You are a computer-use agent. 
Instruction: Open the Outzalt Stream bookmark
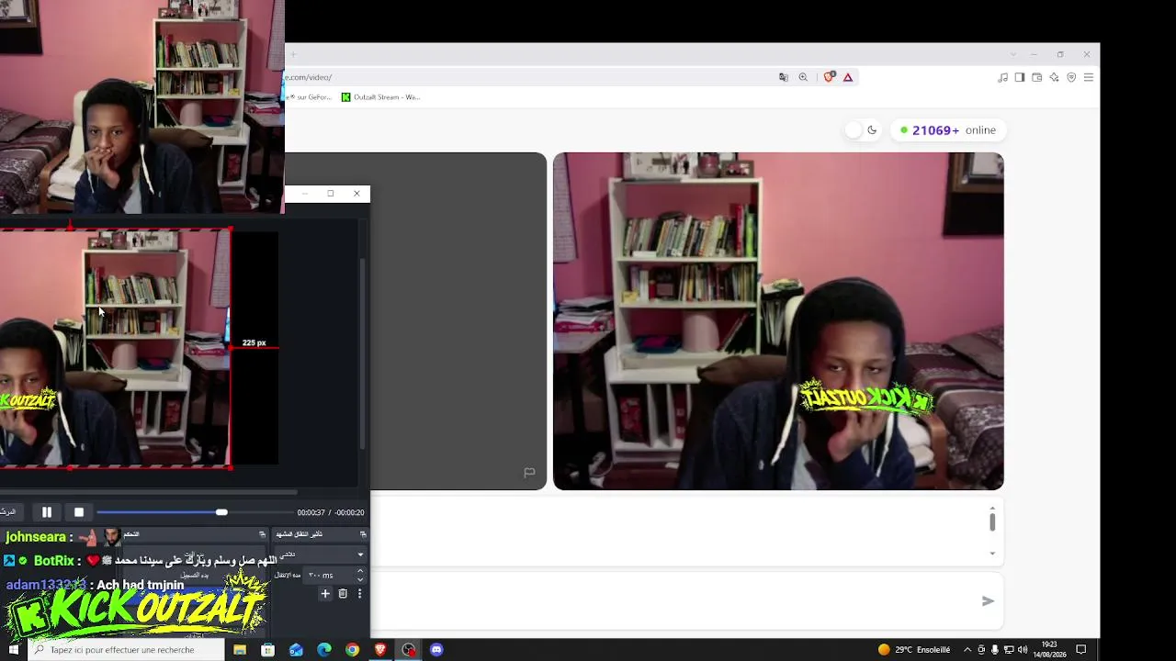point(380,97)
